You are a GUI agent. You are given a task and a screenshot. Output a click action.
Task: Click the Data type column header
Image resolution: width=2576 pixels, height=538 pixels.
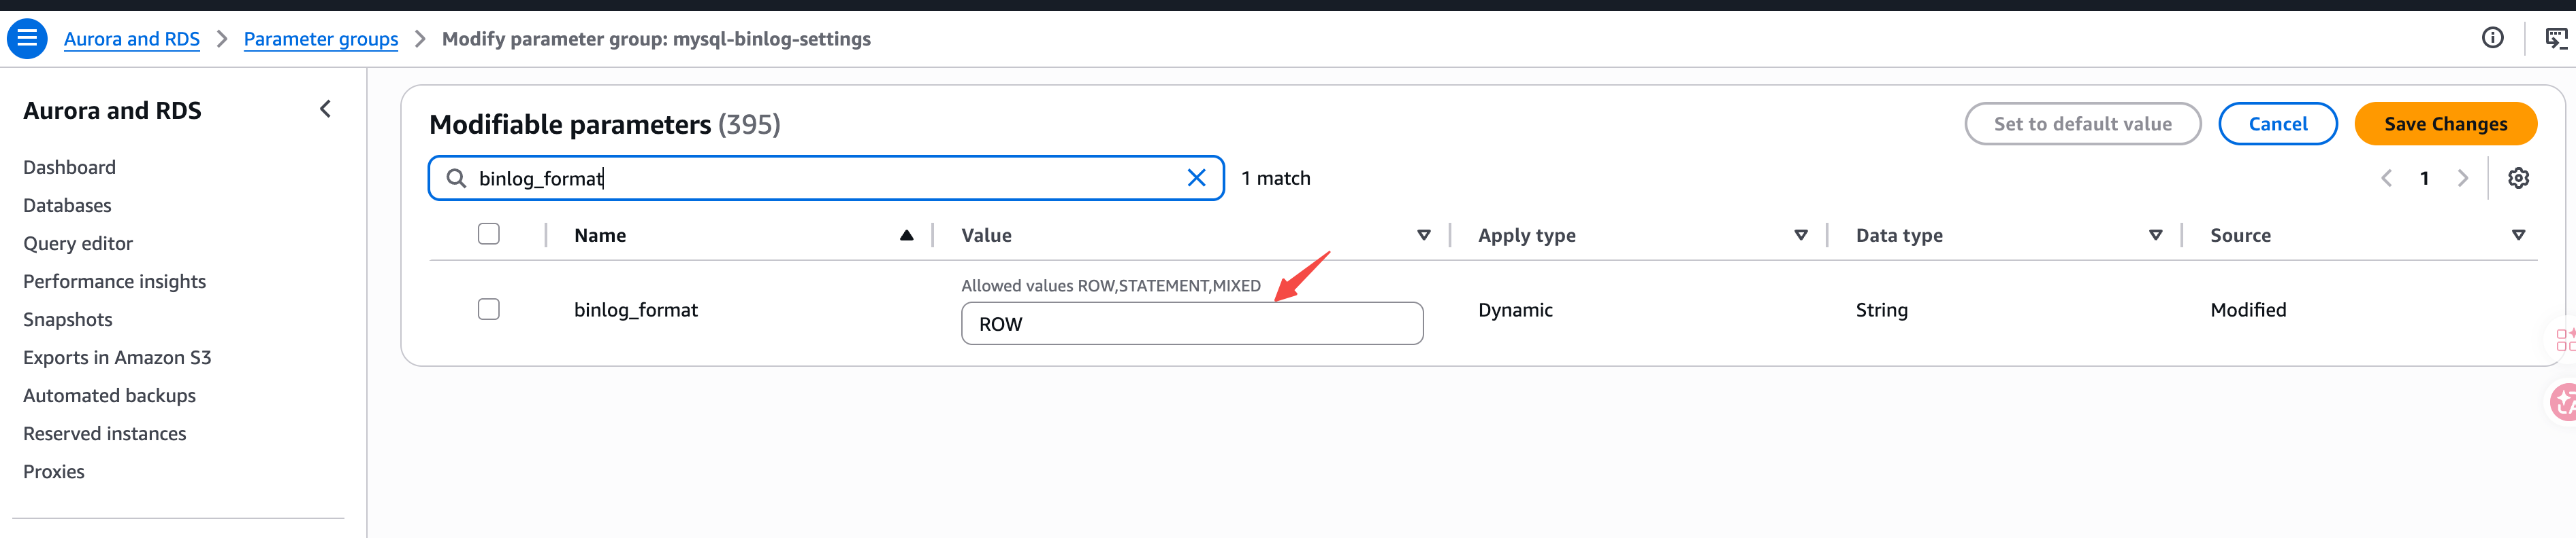[x=1899, y=236]
